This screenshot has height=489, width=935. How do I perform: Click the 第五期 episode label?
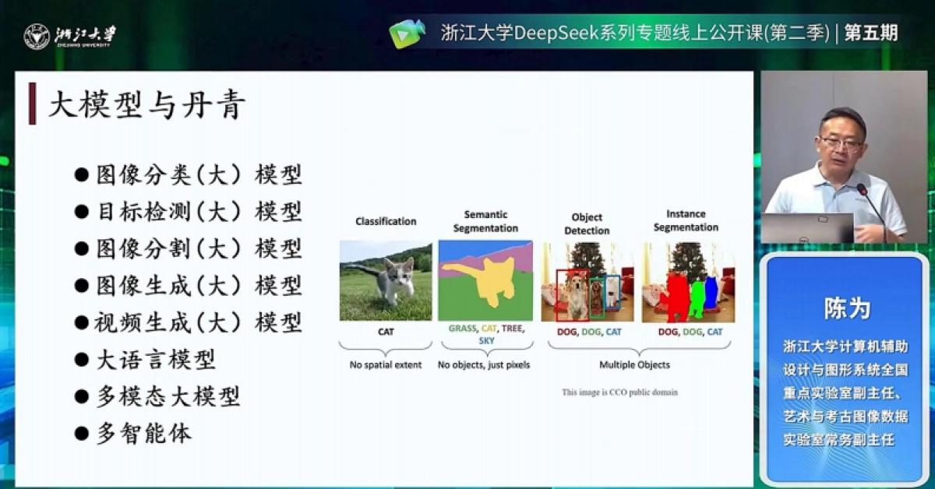pos(875,34)
